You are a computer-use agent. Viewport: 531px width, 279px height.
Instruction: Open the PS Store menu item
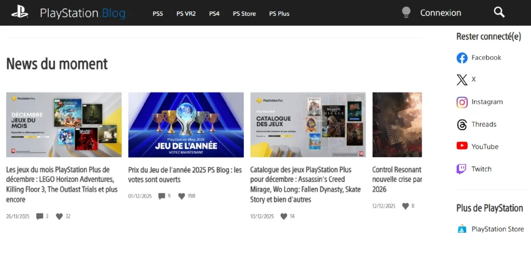coord(244,14)
